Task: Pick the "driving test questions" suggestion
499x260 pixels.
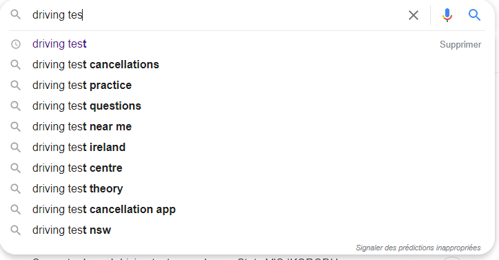Action: pos(247,106)
